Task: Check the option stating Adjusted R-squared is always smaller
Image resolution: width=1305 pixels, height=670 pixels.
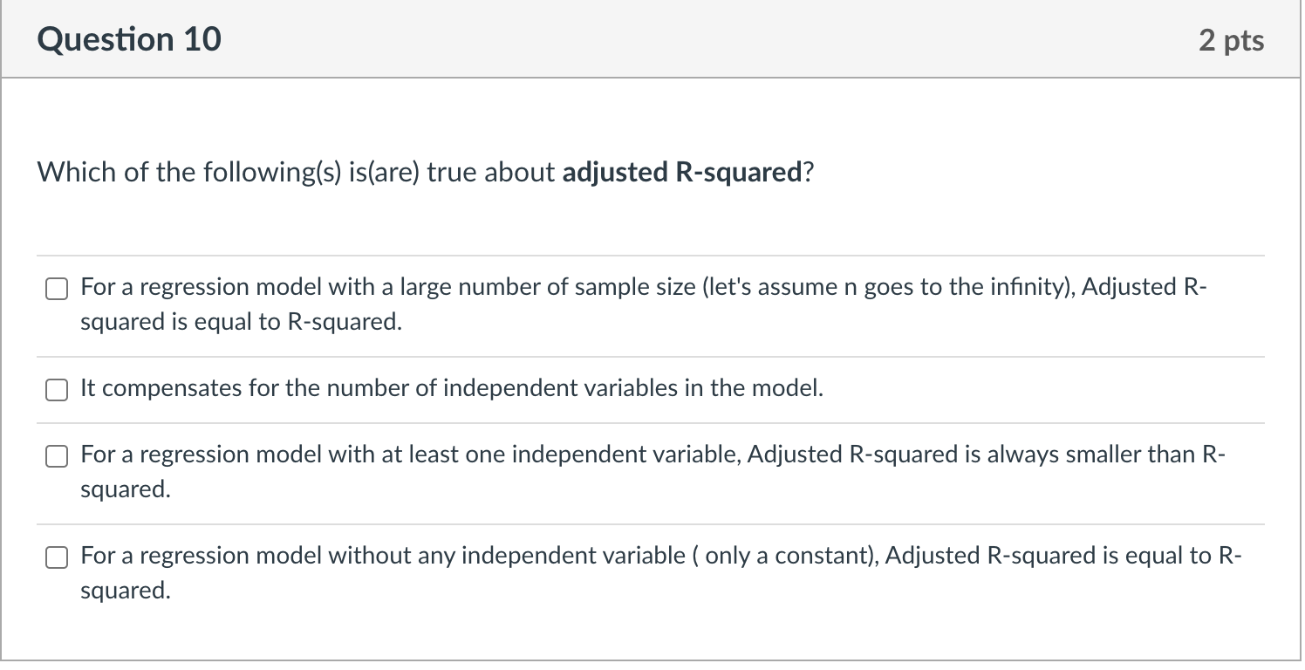Action: [56, 455]
